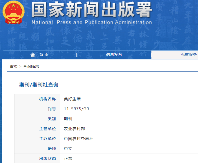Image resolution: width=198 pixels, height=163 pixels.
Task: Click the 期刊/期刊社查询 heading
Action: (x=39, y=85)
